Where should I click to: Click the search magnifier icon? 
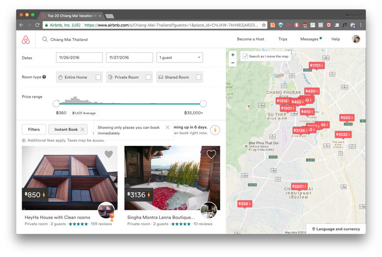(45, 39)
